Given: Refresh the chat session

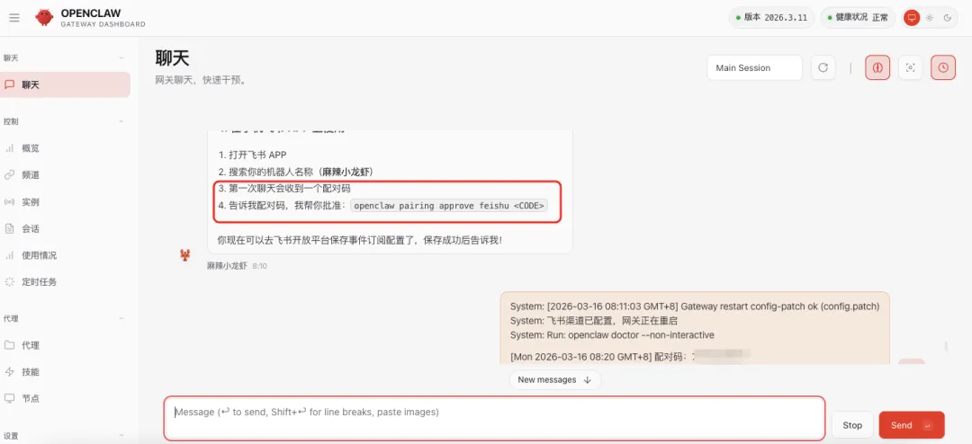Looking at the screenshot, I should 823,67.
